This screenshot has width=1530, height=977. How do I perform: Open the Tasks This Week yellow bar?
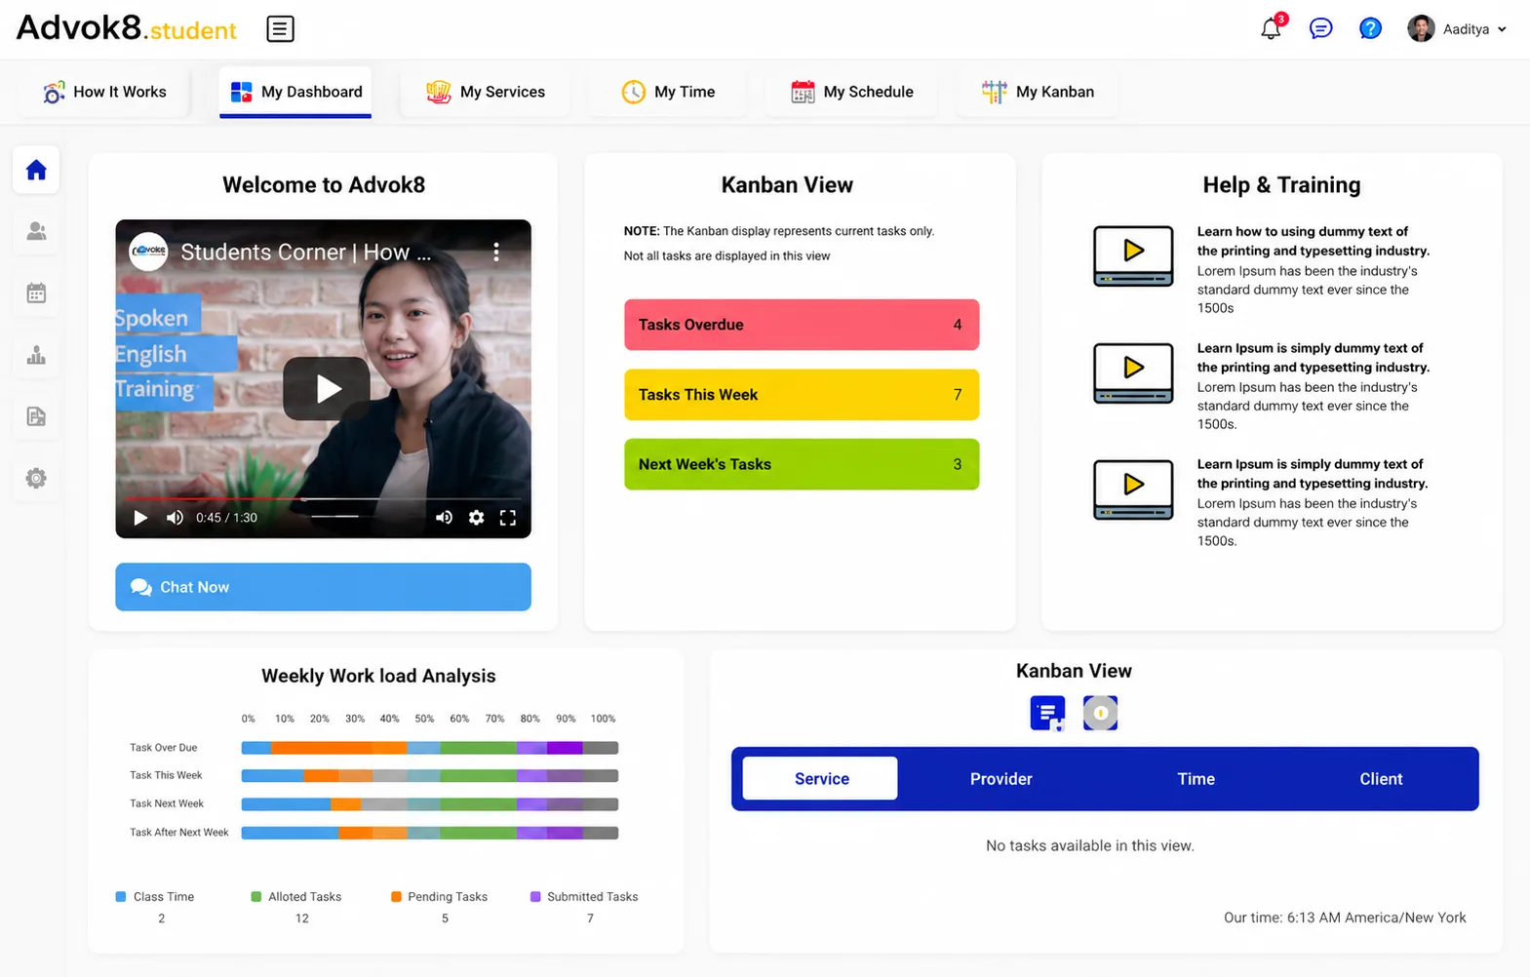click(x=802, y=395)
